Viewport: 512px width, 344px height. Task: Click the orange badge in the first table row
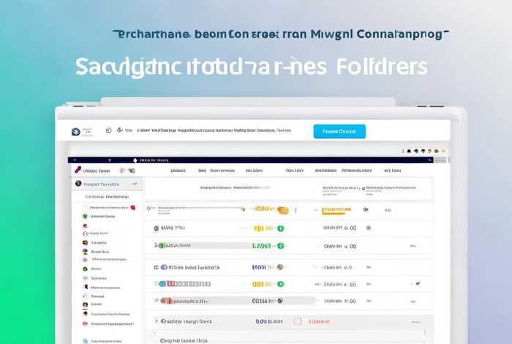point(282,210)
